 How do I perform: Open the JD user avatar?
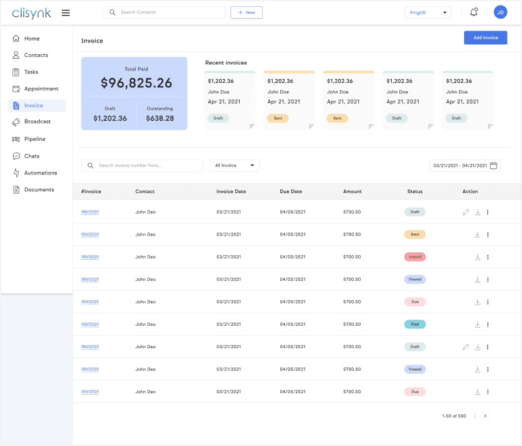(x=500, y=12)
